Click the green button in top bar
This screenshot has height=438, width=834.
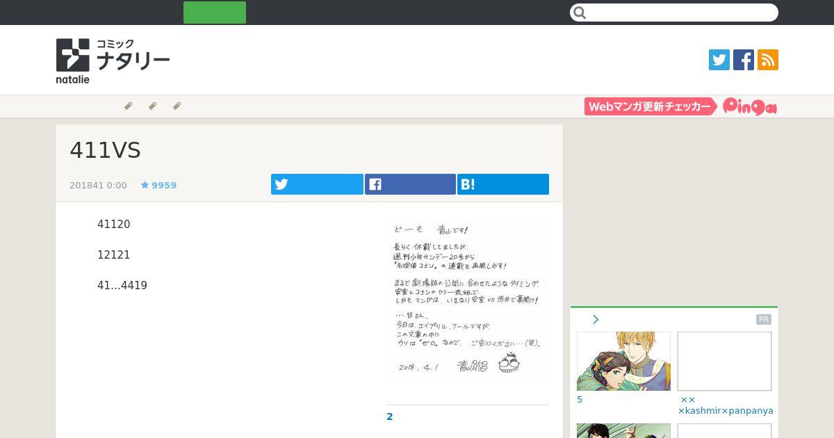click(215, 13)
